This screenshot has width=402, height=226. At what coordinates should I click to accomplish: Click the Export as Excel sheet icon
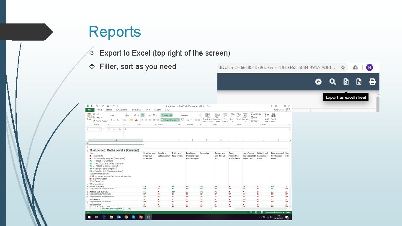click(x=346, y=82)
